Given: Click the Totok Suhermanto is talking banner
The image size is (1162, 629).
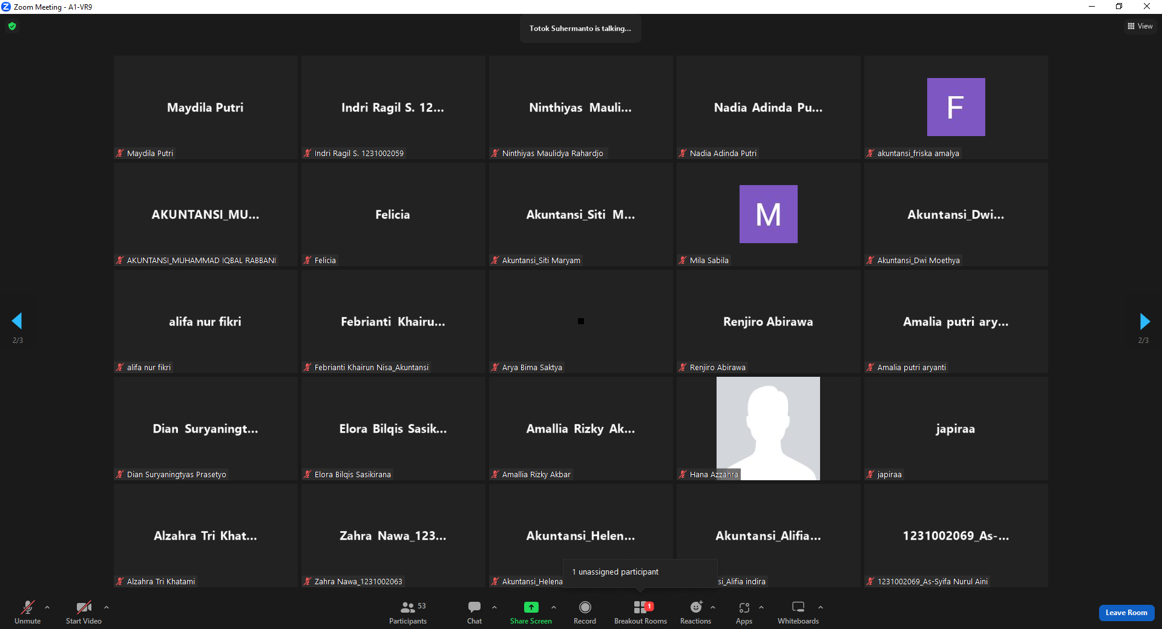Looking at the screenshot, I should (580, 28).
